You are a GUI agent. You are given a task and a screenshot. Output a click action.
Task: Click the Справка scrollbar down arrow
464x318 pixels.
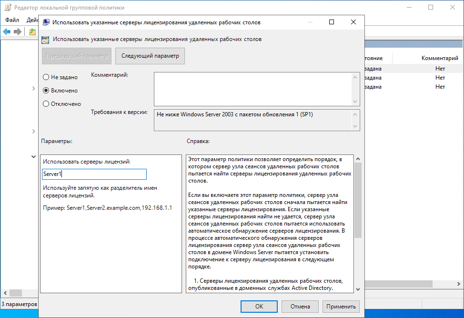pyautogui.click(x=358, y=289)
